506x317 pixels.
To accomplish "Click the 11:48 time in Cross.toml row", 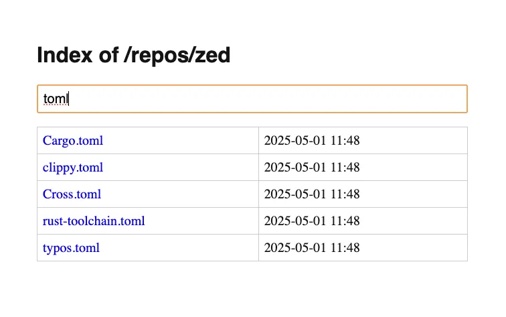I will [x=345, y=194].
